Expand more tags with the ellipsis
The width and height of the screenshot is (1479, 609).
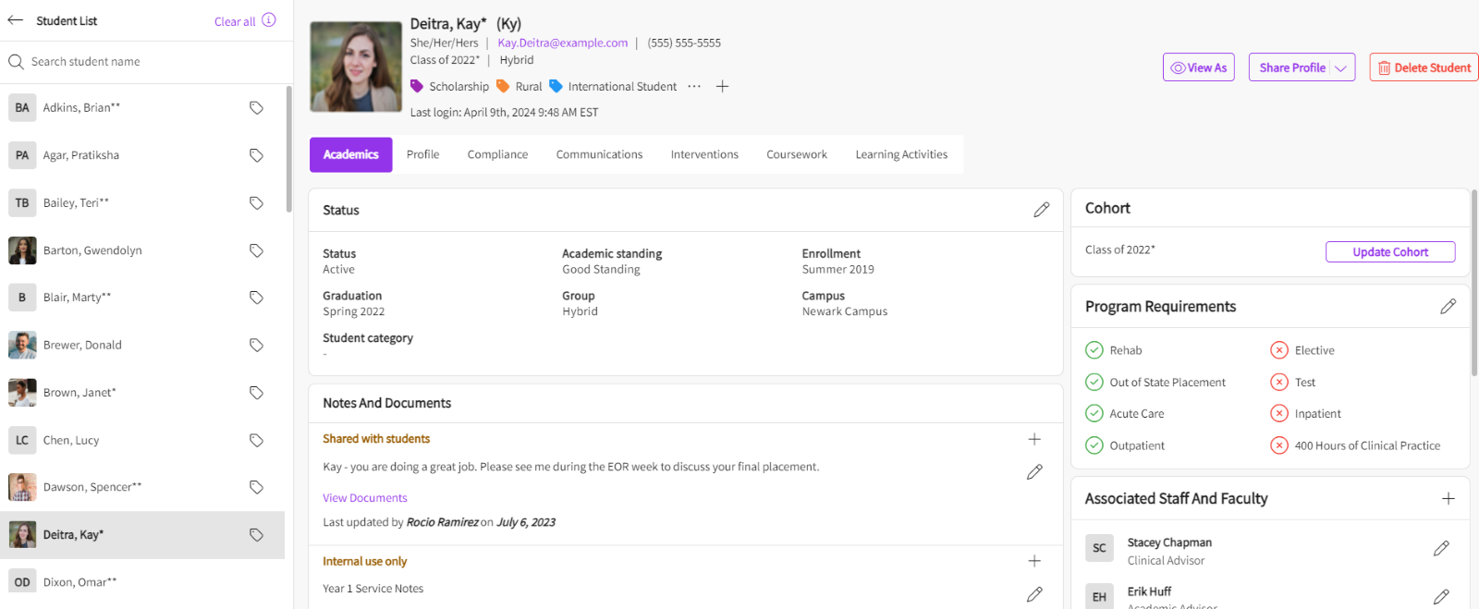694,86
